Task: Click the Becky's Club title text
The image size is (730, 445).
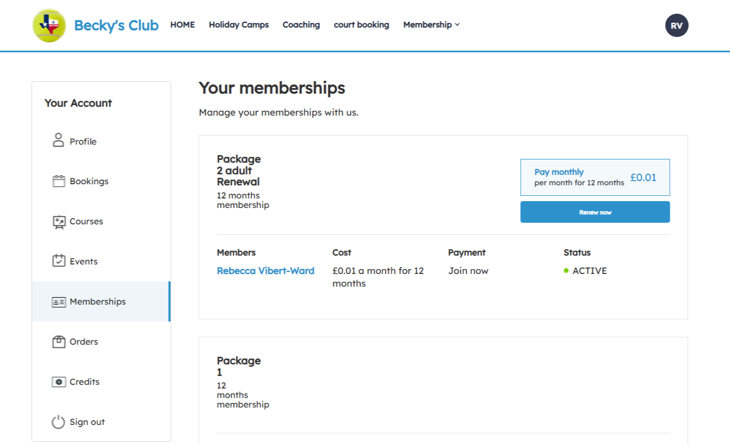Action: point(116,25)
